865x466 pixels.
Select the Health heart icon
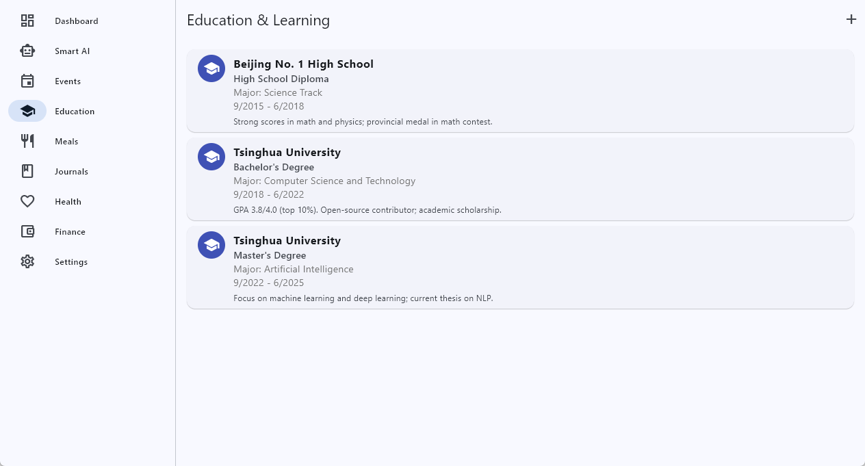[27, 201]
